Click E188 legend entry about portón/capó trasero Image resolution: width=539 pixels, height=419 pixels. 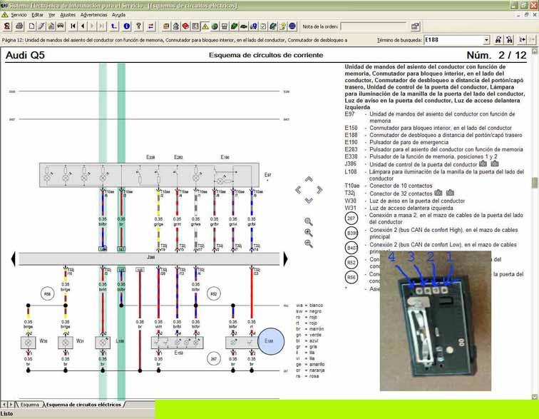pyautogui.click(x=433, y=135)
